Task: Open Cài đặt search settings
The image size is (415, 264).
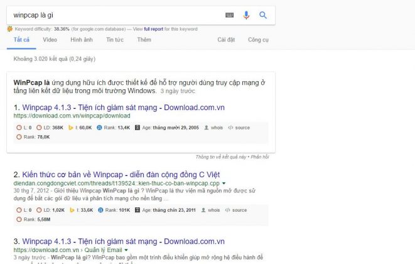Action: point(226,40)
